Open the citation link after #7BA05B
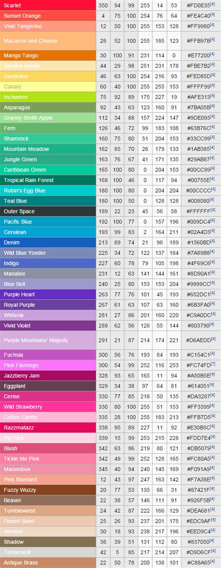The height and width of the screenshot is (568, 221). point(213,106)
